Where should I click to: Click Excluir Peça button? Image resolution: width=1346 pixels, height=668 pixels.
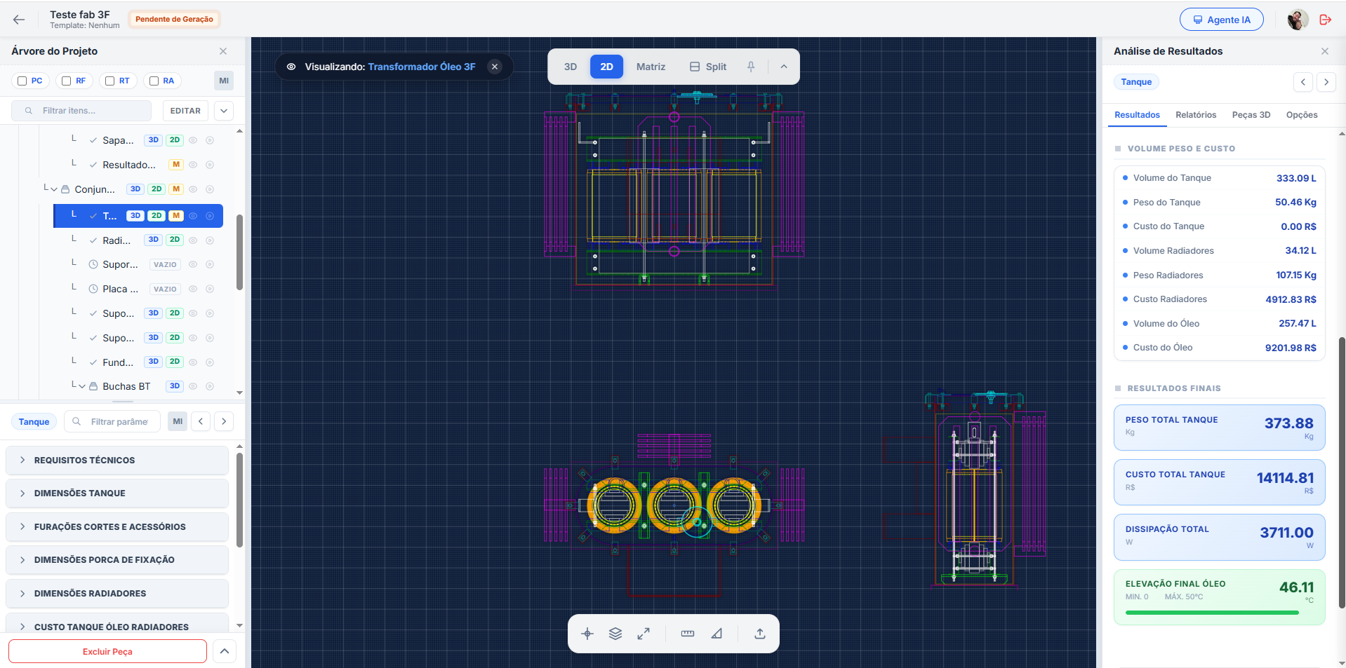107,651
